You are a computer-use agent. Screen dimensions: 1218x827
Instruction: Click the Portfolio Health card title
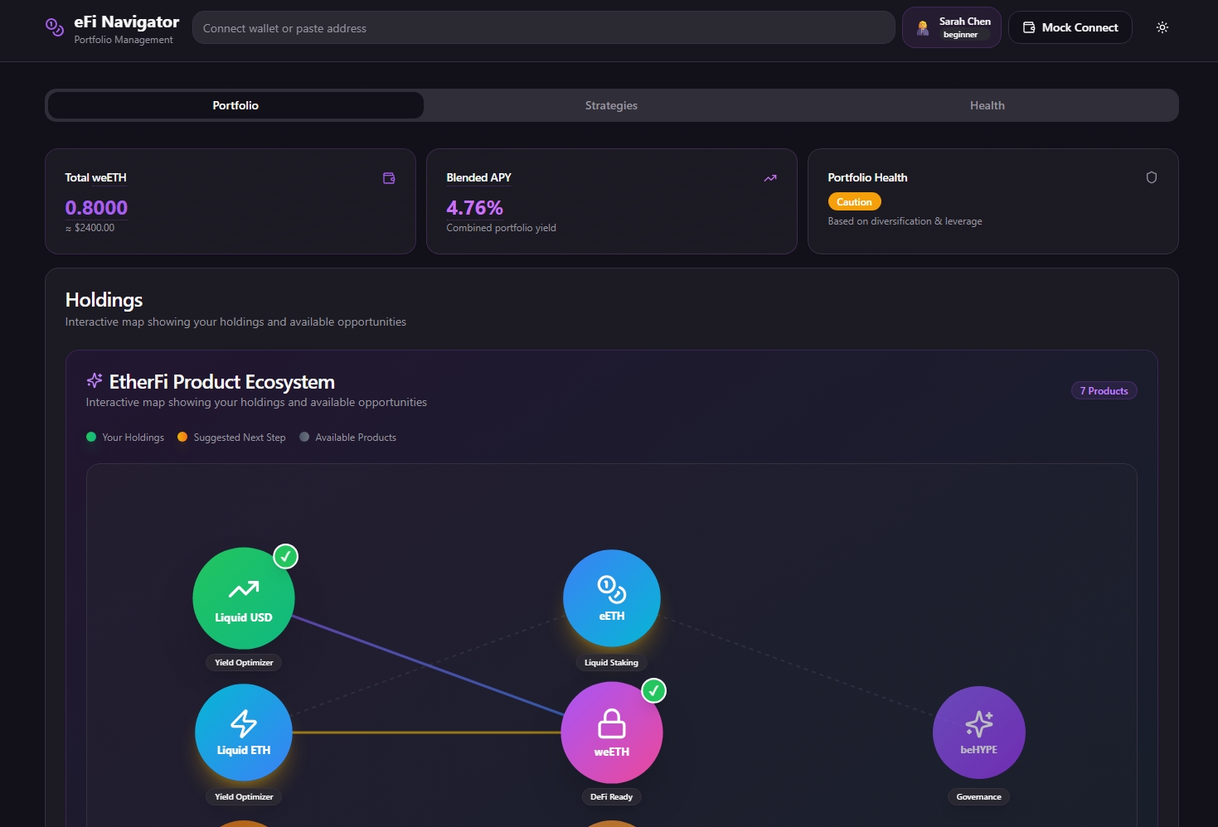(x=867, y=177)
